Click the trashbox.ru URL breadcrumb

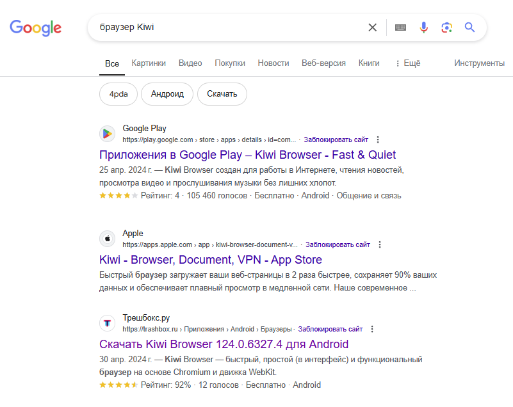207,329
